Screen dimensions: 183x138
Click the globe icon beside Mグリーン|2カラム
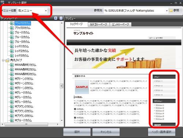(x=12, y=83)
